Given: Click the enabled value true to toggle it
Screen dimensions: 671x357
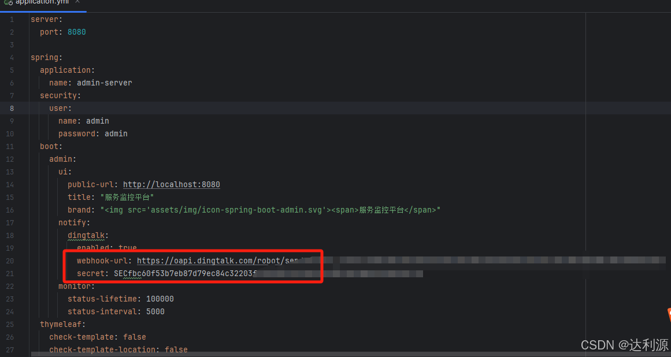Looking at the screenshot, I should [x=127, y=247].
